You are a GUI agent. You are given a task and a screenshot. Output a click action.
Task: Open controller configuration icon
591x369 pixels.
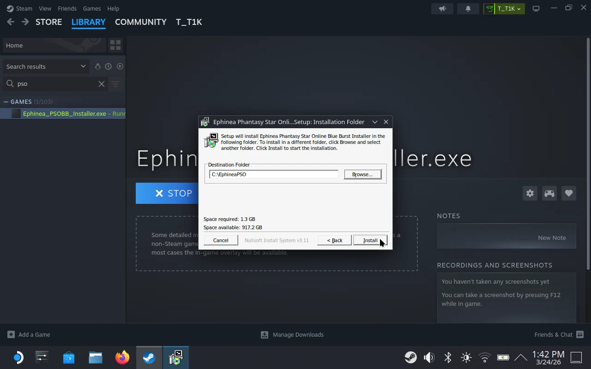[x=549, y=193]
